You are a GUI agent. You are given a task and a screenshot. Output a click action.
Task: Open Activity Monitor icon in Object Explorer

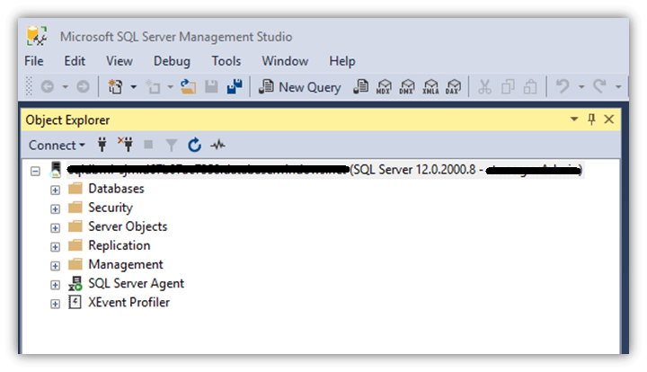pos(217,145)
